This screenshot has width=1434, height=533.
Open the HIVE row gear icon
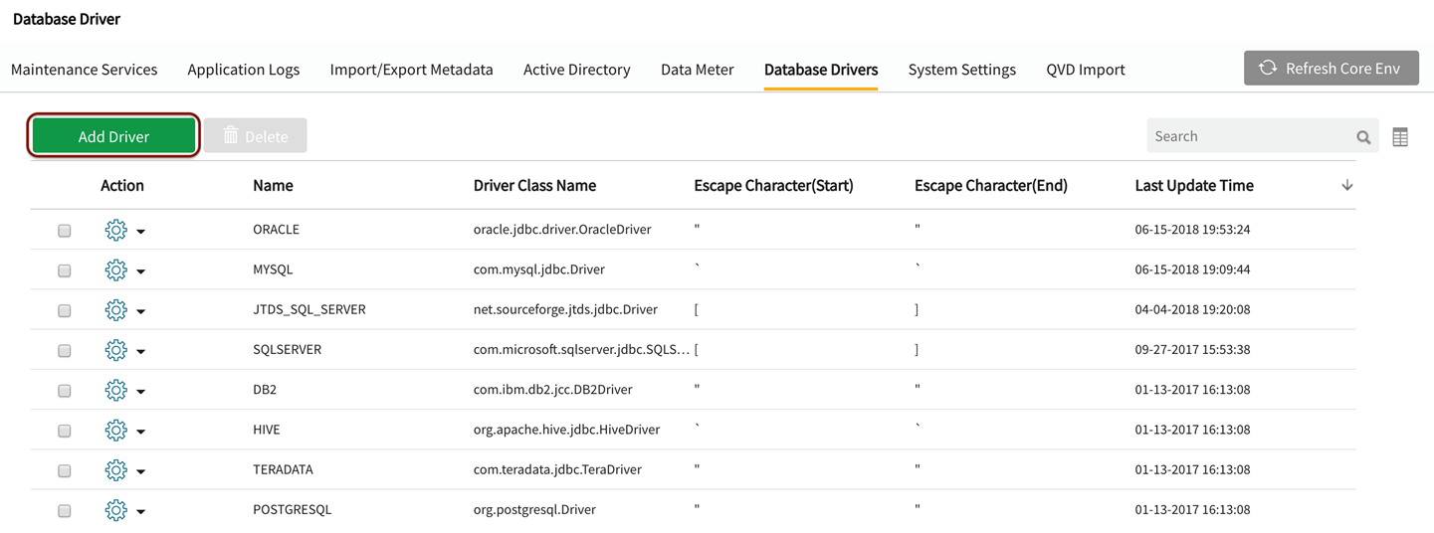115,430
